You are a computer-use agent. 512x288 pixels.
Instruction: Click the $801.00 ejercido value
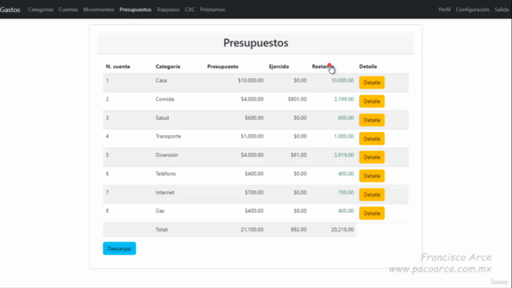297,99
